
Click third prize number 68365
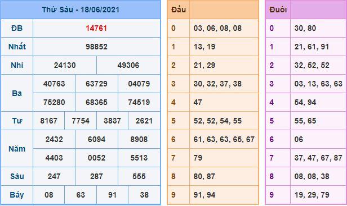[96, 102]
